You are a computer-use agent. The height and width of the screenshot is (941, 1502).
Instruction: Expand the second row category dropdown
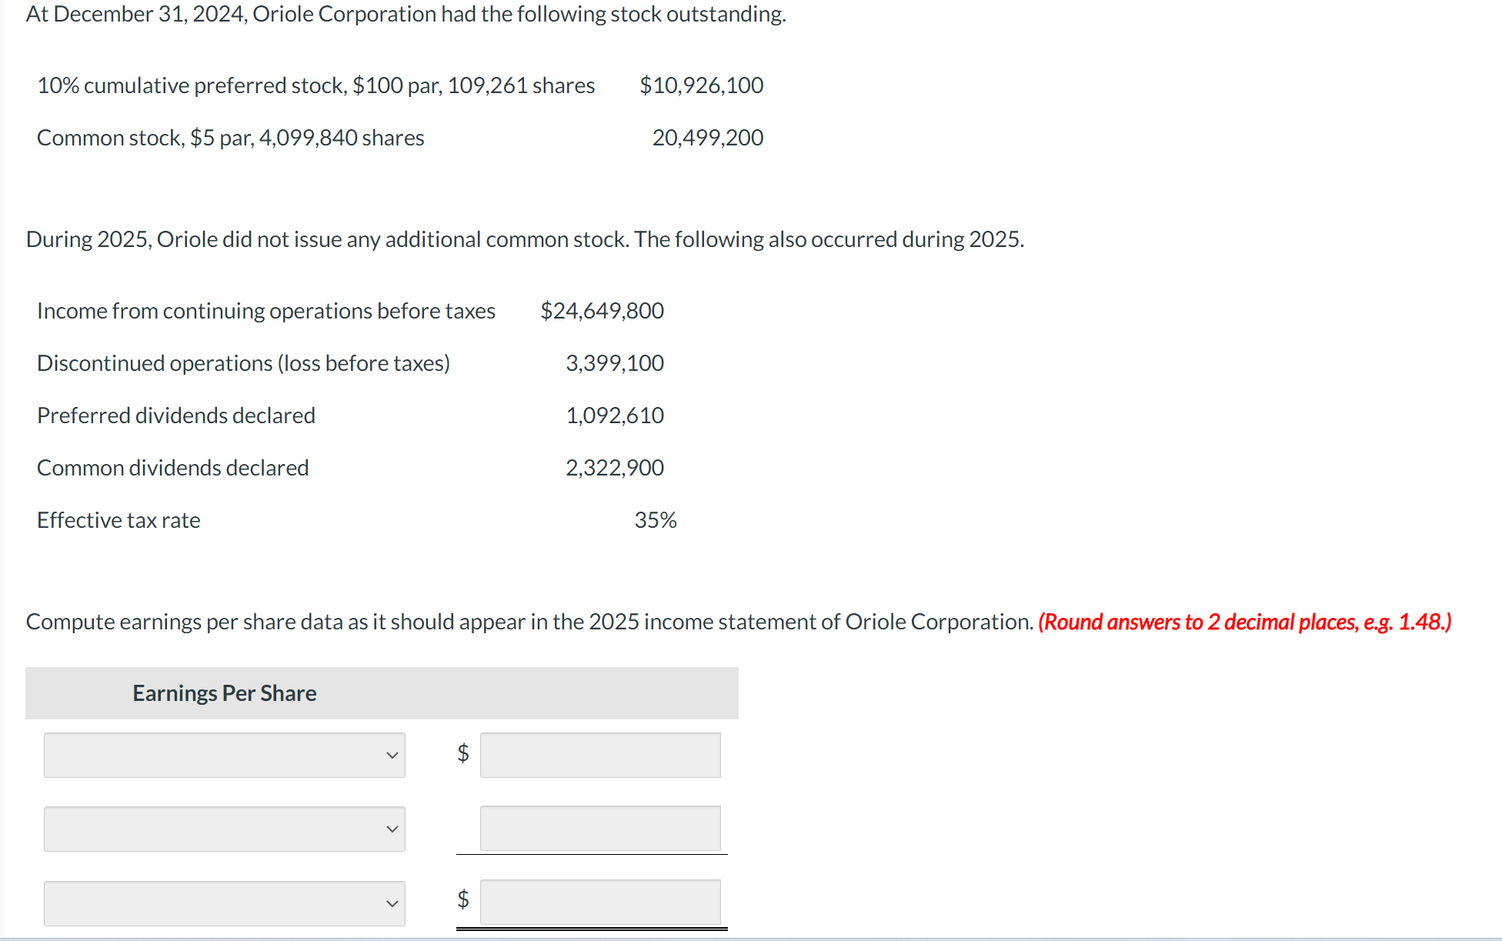[223, 829]
